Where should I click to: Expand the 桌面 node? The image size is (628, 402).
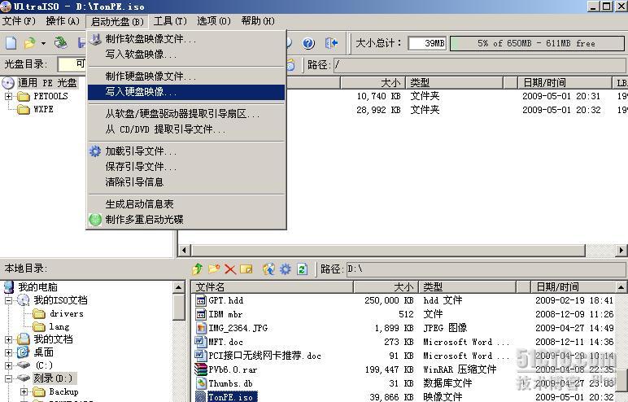coord(8,352)
